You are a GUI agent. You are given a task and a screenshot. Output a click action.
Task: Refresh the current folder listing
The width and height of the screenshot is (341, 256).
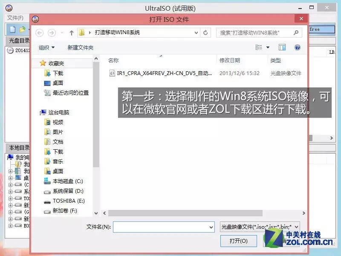[x=205, y=33]
